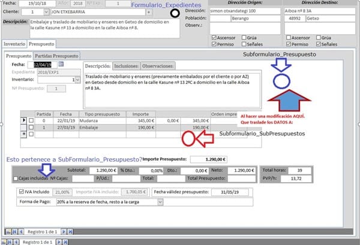360x245 pixels.
Task: Toggle the Cajas incluidas checkbox
Action: point(16,178)
